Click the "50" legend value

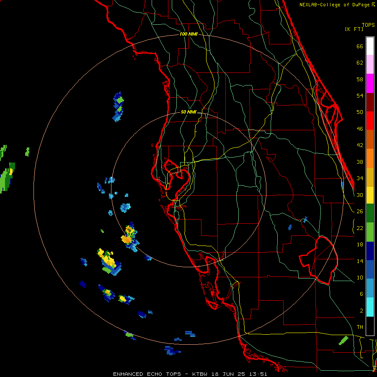[360, 112]
